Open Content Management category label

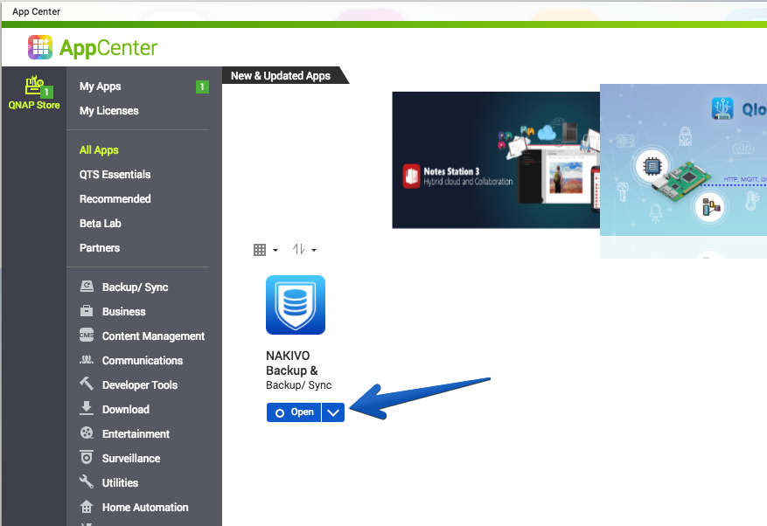[x=153, y=336]
